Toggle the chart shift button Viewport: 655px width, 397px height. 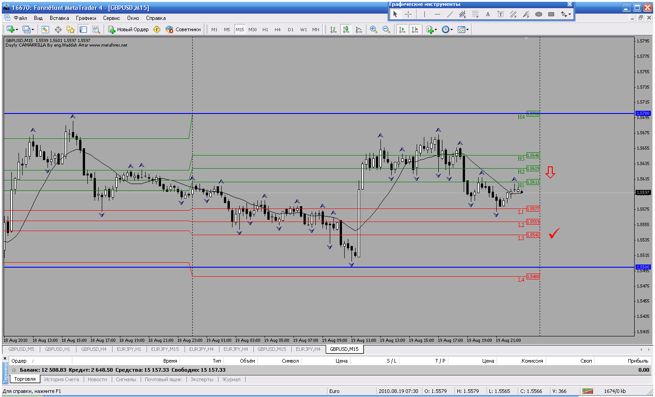pyautogui.click(x=414, y=29)
